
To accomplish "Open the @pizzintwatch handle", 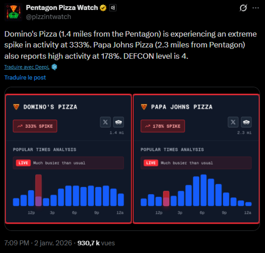I will [x=48, y=17].
